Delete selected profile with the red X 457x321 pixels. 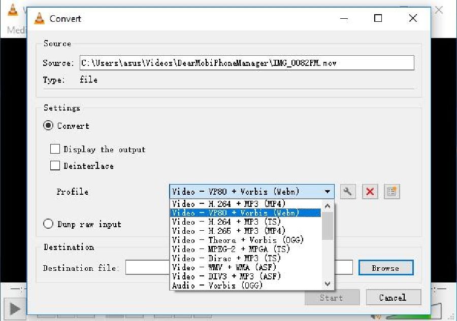(370, 192)
